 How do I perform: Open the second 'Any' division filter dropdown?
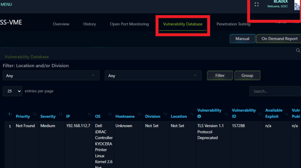pos(153,75)
